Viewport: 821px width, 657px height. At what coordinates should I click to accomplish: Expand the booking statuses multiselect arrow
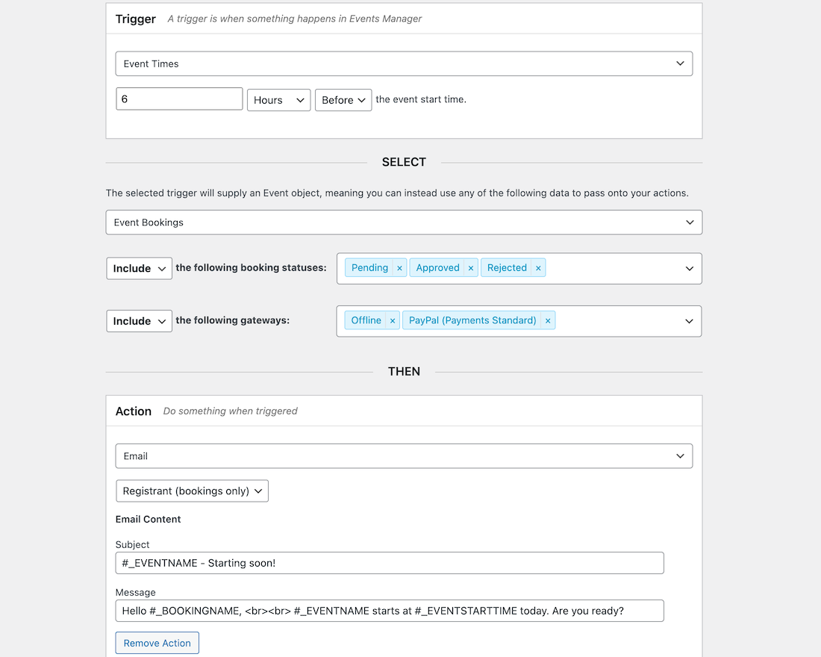[689, 269]
